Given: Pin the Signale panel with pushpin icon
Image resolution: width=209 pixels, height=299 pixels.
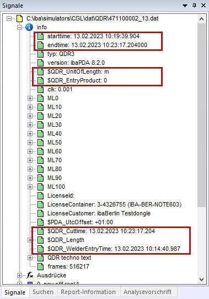Looking at the screenshot, I should tap(194, 6).
